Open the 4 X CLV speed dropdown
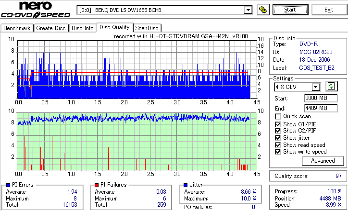348x211 pixels. click(315, 87)
